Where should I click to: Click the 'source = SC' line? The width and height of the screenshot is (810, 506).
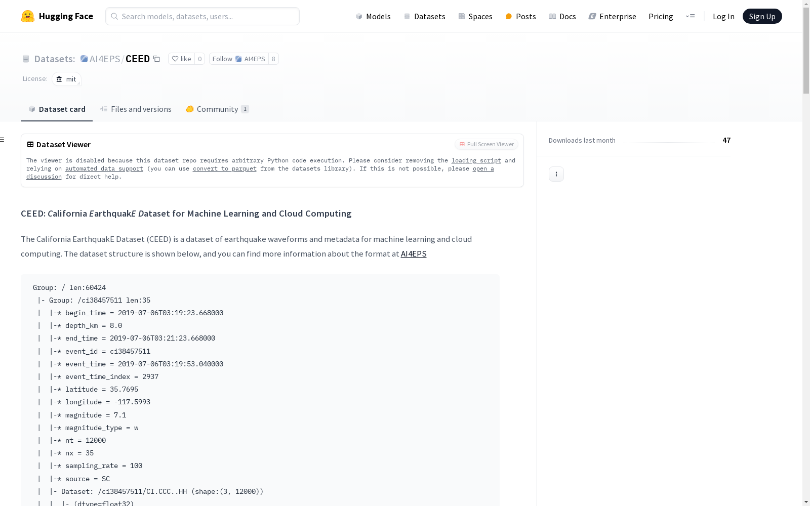tap(88, 479)
